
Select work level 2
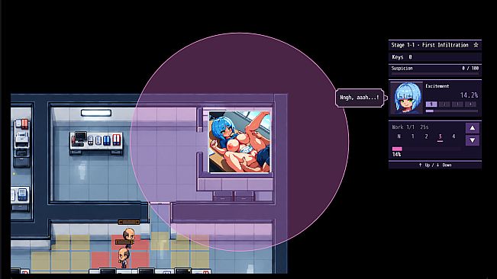[426, 136]
